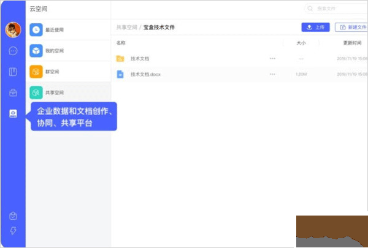The height and width of the screenshot is (248, 368).
Task: Click the 搜索文件 search field
Action: pyautogui.click(x=337, y=9)
